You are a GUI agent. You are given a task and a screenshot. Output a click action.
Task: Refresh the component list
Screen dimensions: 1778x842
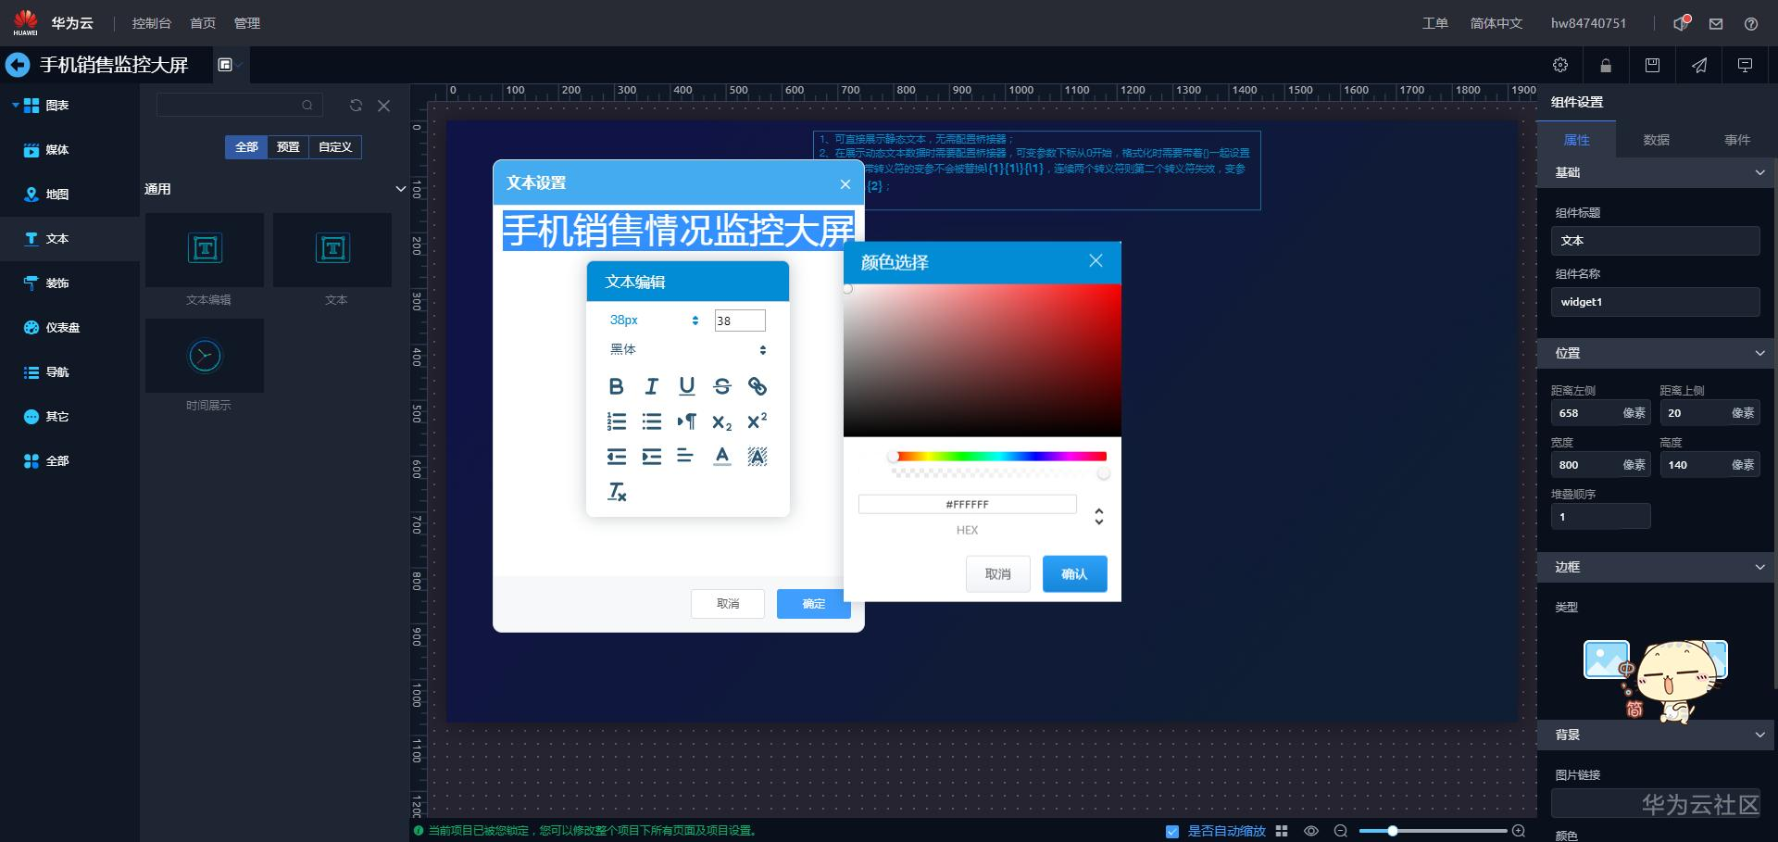point(356,106)
